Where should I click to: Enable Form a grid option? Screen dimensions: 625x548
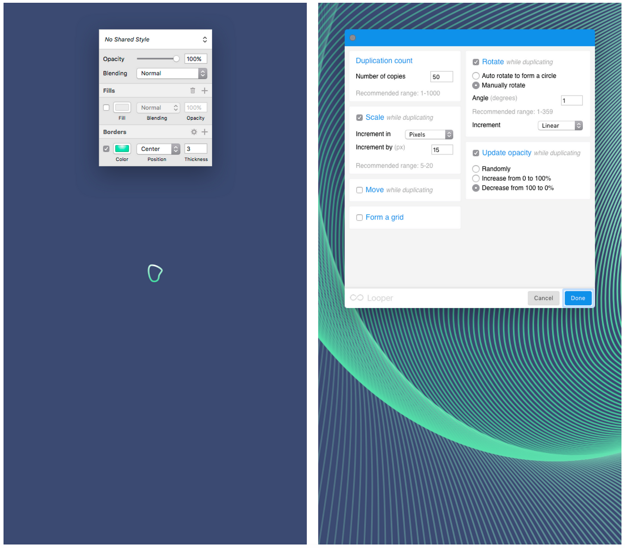coord(359,217)
